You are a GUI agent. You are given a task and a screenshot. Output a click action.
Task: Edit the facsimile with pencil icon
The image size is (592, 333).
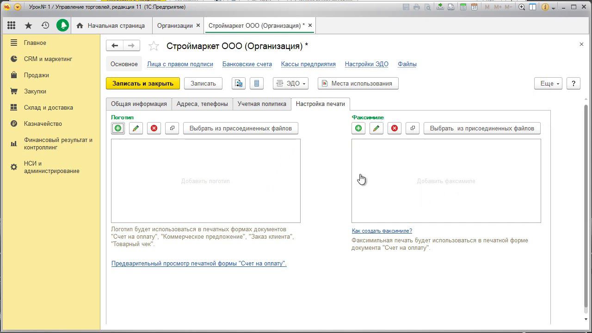(x=376, y=128)
